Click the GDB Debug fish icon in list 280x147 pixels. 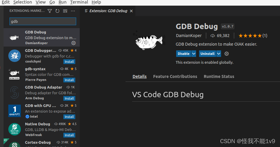coord(14,38)
